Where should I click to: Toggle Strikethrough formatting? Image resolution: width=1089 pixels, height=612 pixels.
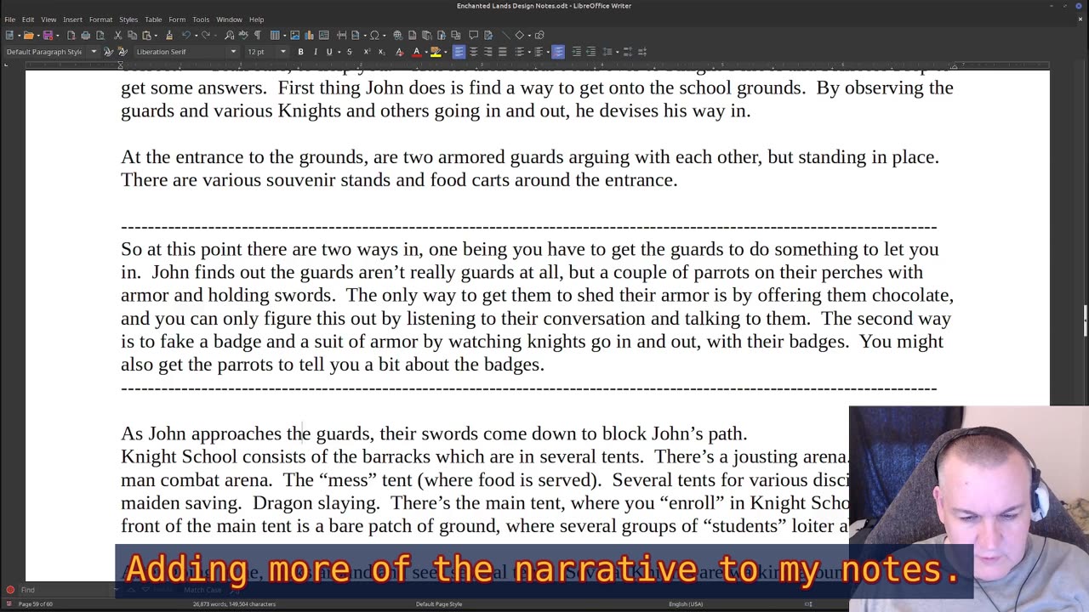coord(349,52)
